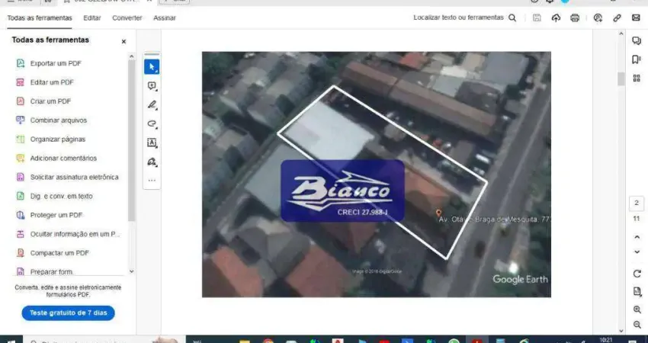Screen dimensions: 648x343
Task: Print the document
Action: pos(575,18)
